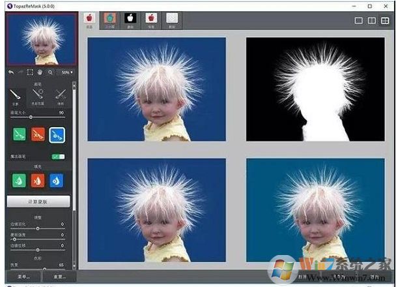Select the green keep brush
Viewport: 396px width, 287px height.
(18, 134)
